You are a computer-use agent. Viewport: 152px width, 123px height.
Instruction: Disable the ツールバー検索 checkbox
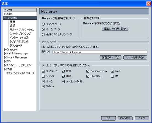point(63,81)
